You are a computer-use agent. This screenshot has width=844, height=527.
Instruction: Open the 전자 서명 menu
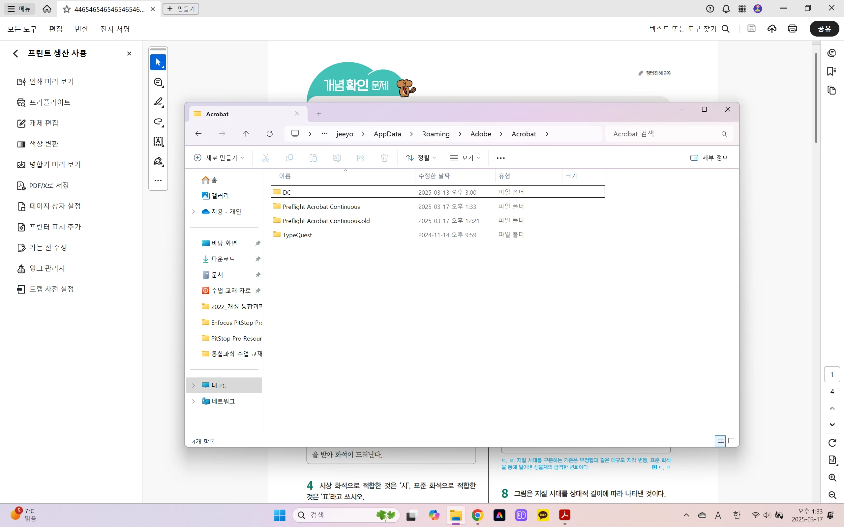(x=115, y=29)
